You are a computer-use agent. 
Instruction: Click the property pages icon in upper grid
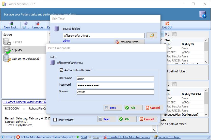[x=174, y=34]
